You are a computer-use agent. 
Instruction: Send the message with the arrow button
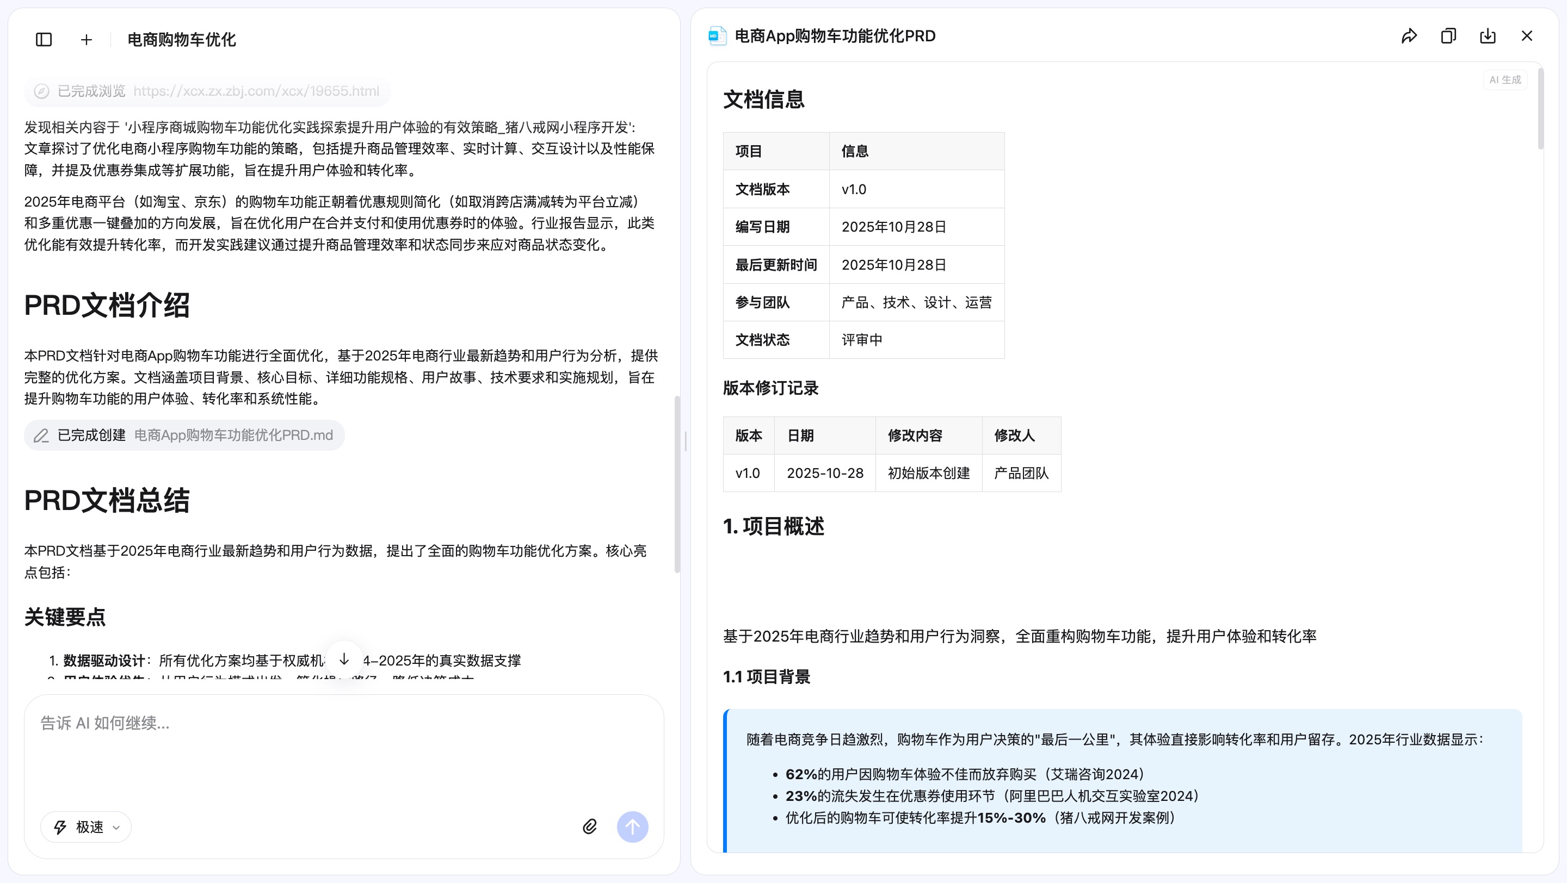coord(633,826)
